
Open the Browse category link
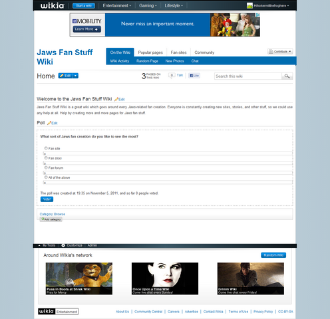click(x=59, y=214)
